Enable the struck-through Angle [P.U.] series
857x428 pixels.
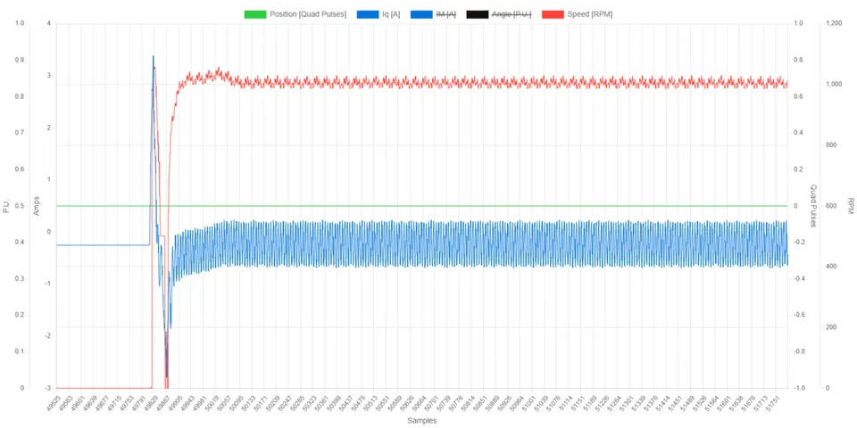click(498, 14)
